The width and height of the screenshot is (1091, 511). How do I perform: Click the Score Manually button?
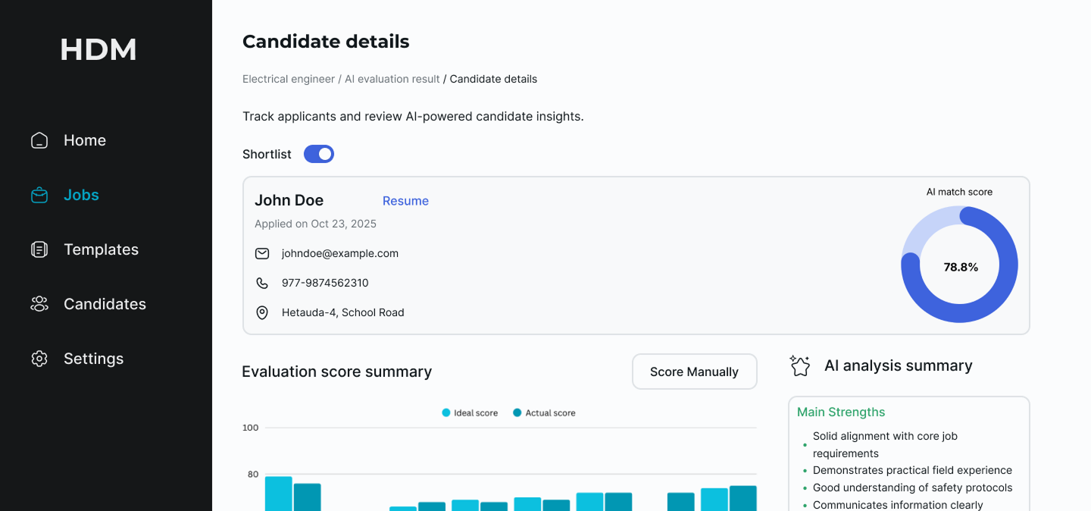(694, 371)
